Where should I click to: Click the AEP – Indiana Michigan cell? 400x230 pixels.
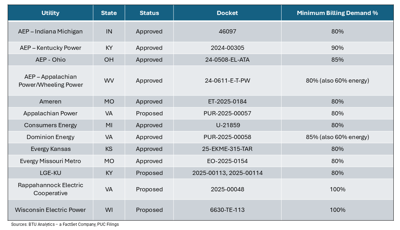(51, 31)
